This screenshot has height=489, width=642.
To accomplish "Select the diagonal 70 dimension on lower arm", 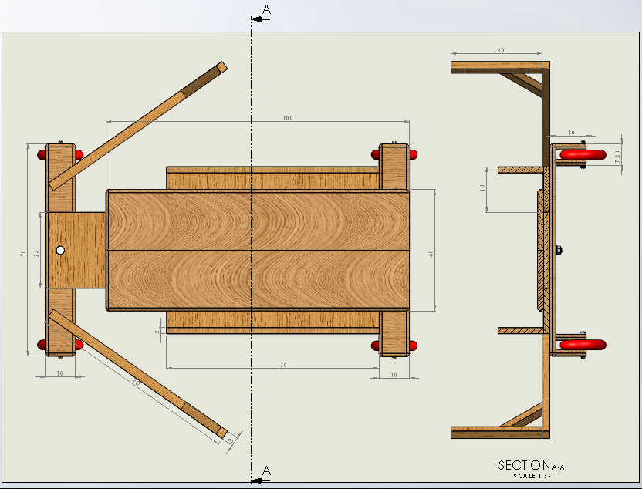I will [137, 383].
